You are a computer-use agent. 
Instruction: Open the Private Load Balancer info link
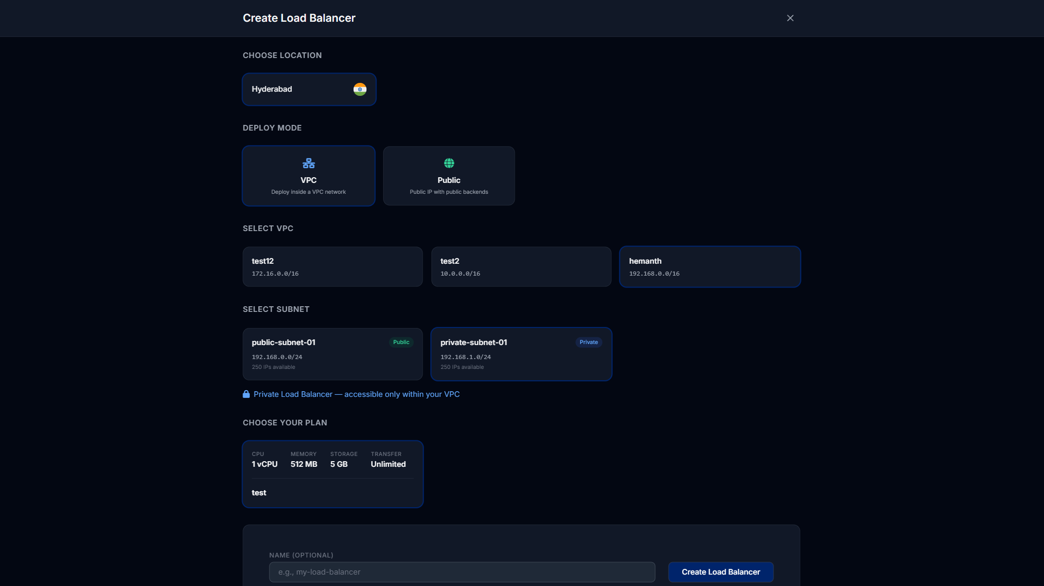coord(357,394)
